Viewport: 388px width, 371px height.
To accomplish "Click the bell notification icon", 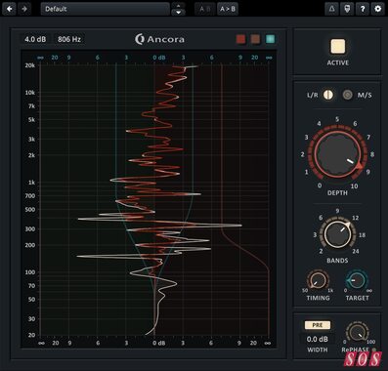I will point(332,9).
